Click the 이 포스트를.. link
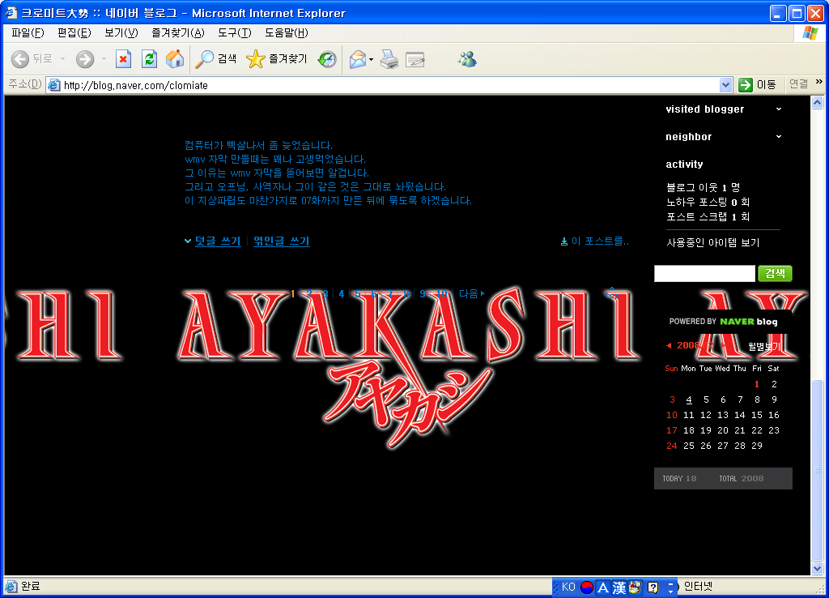Viewport: 829px width, 598px height. point(600,241)
